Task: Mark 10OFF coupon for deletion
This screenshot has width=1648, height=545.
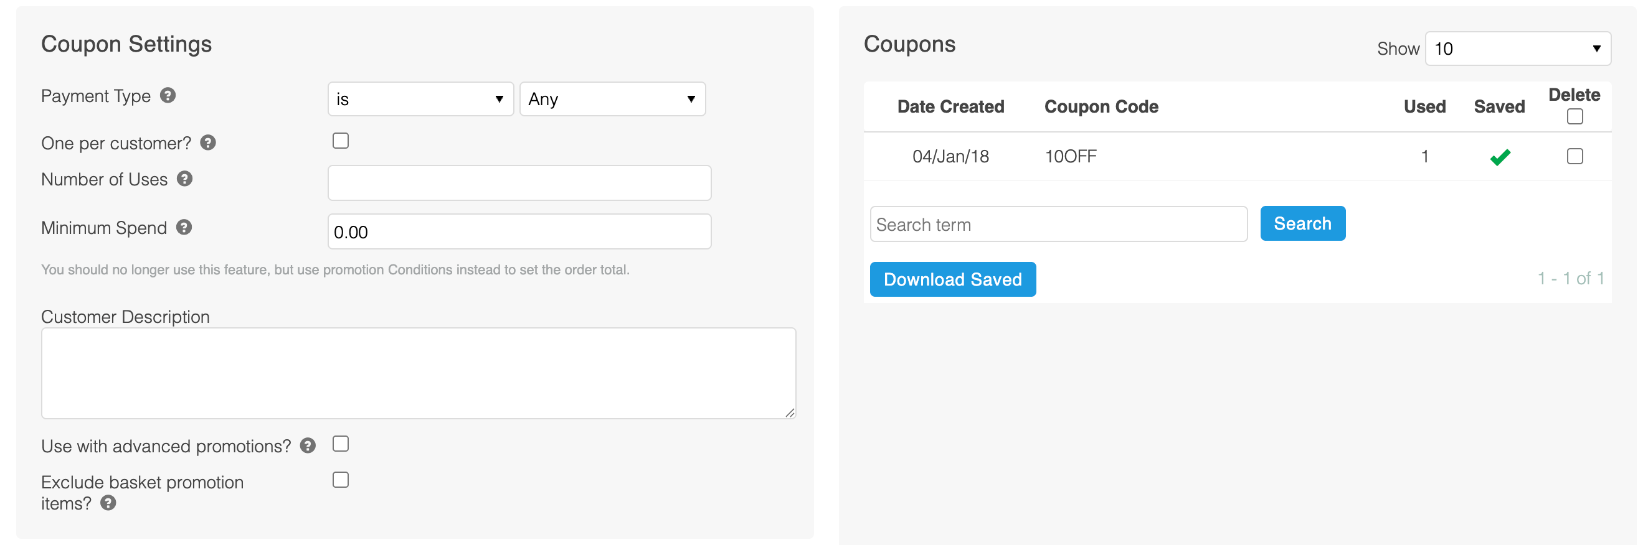Action: [x=1575, y=157]
